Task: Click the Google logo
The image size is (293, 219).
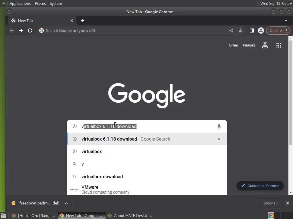Action: click(x=147, y=95)
